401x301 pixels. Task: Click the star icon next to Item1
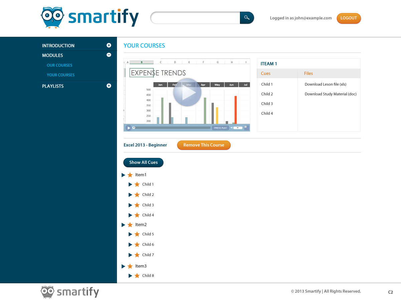point(130,175)
